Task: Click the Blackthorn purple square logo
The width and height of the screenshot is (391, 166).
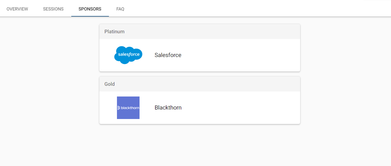Action: pyautogui.click(x=128, y=108)
